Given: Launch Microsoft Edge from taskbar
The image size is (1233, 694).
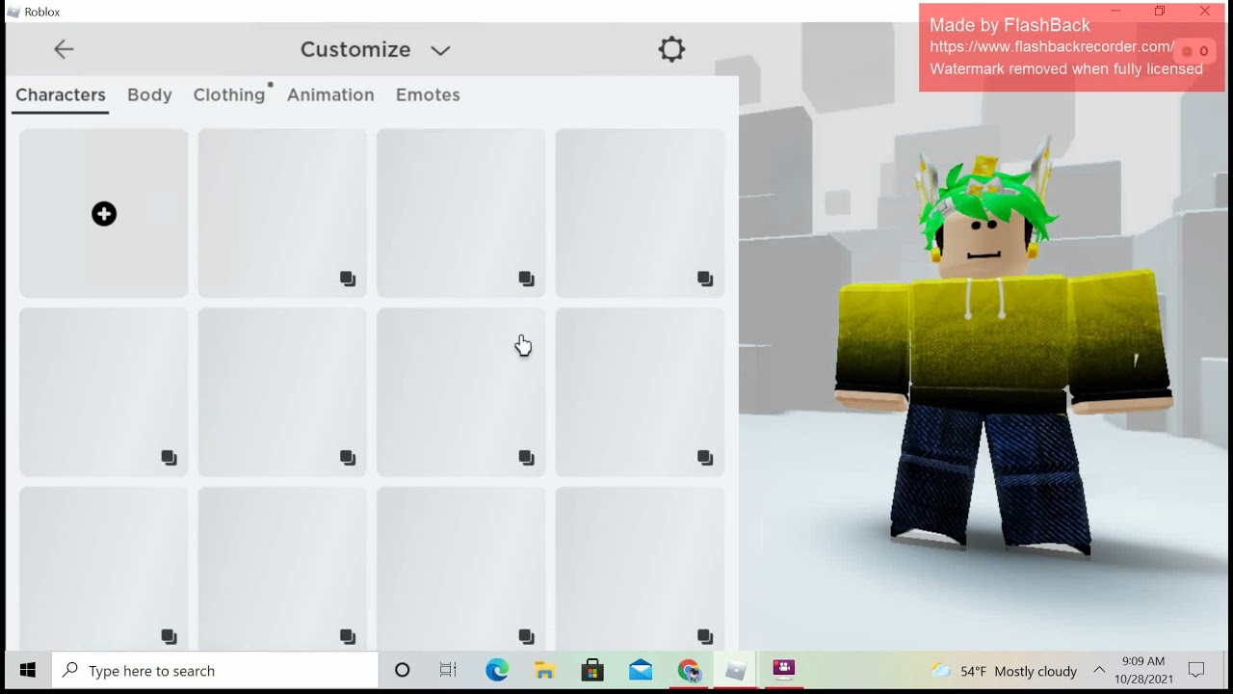Looking at the screenshot, I should point(497,670).
